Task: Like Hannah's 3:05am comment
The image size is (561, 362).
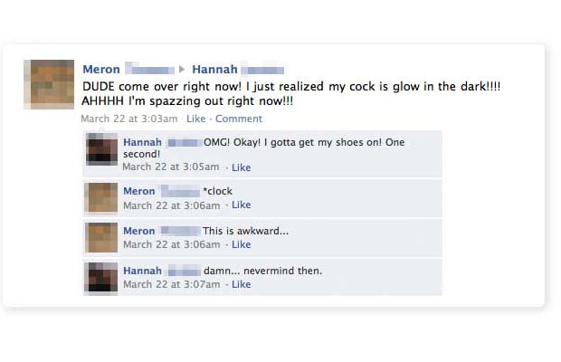Action: coord(242,167)
